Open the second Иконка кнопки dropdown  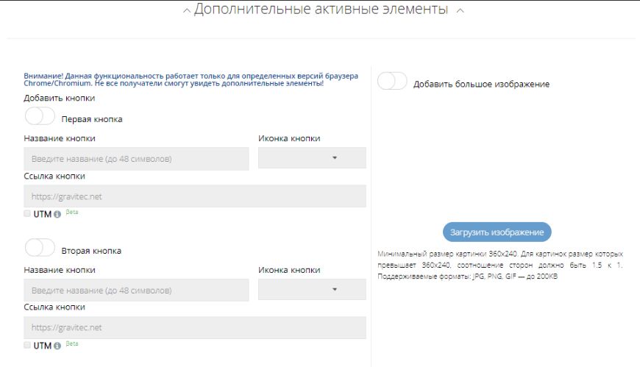tap(312, 290)
